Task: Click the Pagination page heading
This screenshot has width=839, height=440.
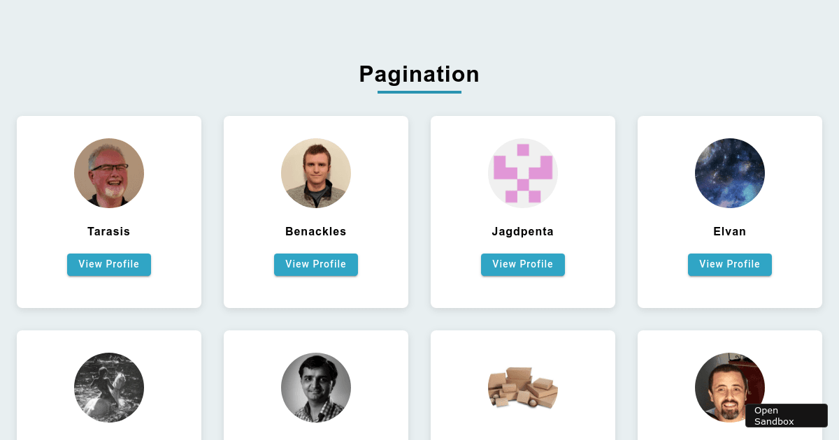Action: (x=419, y=75)
